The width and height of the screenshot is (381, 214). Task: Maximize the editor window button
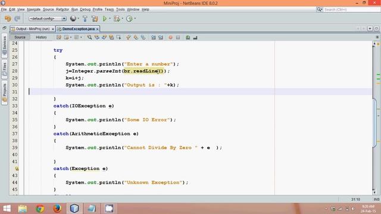click(376, 29)
